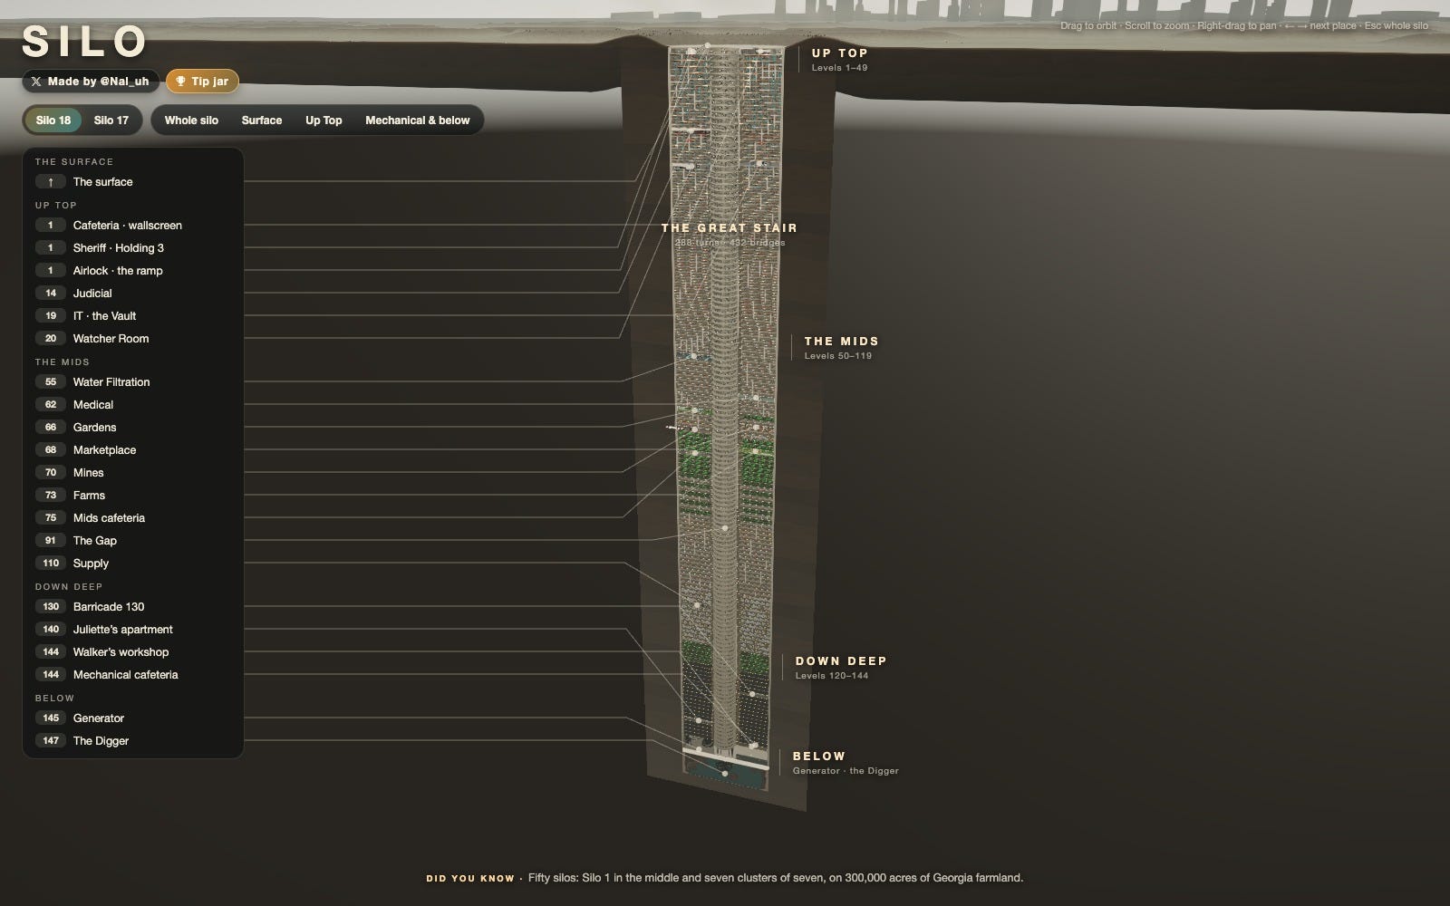
Task: Click the level 130 Barricade badge
Action: click(51, 607)
